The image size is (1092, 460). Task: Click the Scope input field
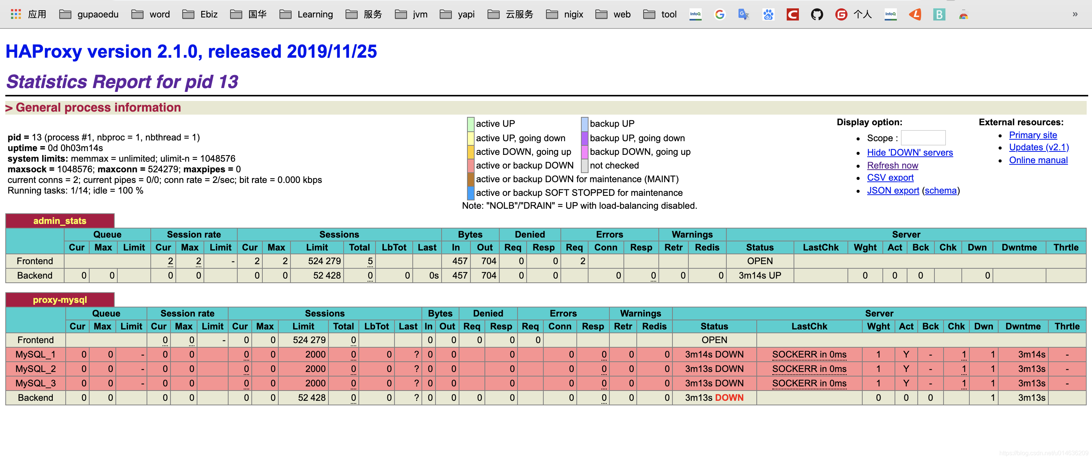923,138
